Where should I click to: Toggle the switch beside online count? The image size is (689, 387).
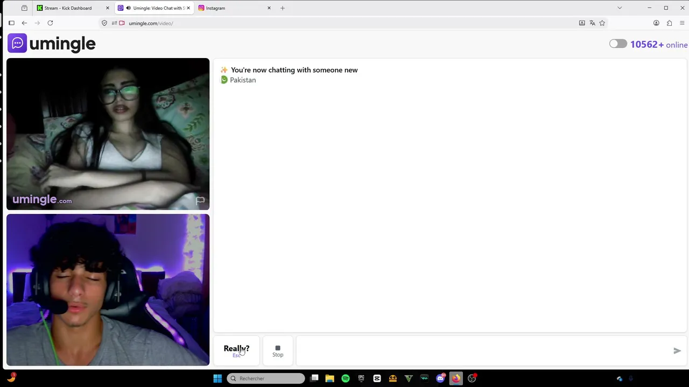[618, 44]
